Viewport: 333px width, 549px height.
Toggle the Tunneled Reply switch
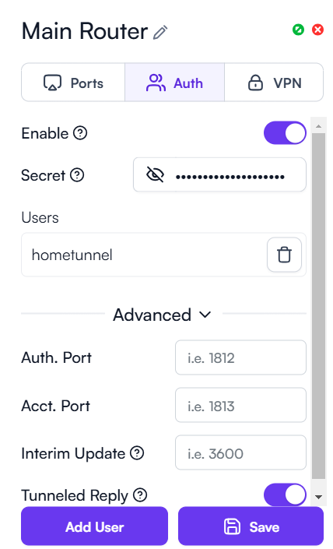[285, 494]
